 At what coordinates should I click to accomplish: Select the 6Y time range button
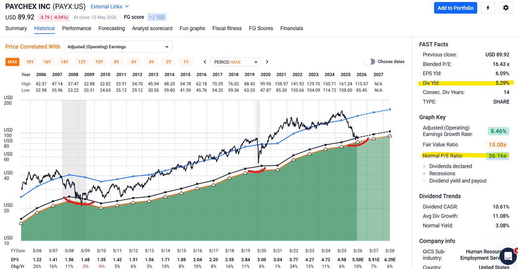pyautogui.click(x=133, y=62)
